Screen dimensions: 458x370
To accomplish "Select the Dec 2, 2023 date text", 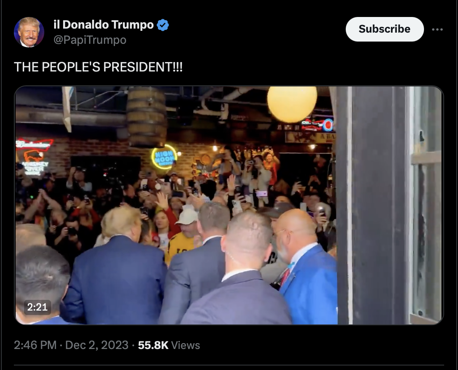I will (97, 345).
